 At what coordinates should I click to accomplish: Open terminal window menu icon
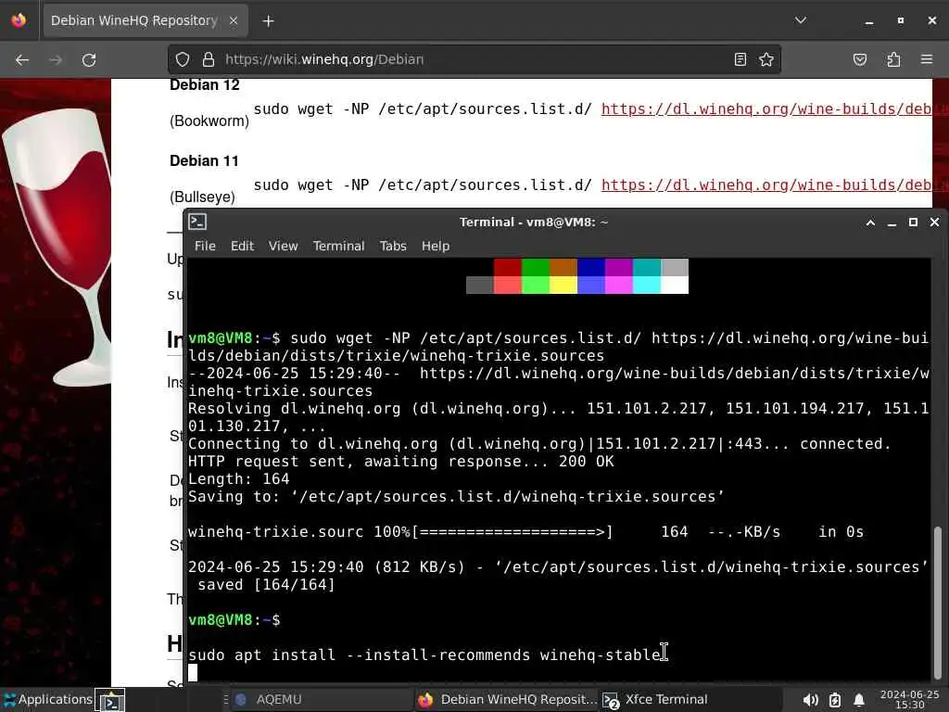tap(197, 222)
